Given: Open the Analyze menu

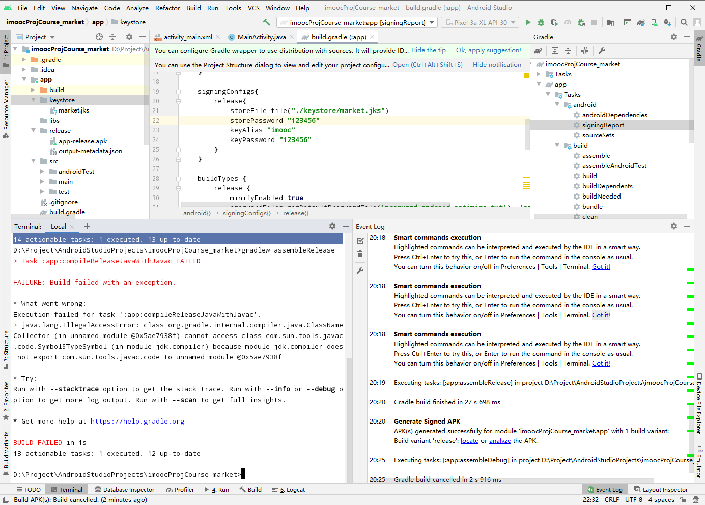Looking at the screenshot, I should pyautogui.click(x=137, y=8).
